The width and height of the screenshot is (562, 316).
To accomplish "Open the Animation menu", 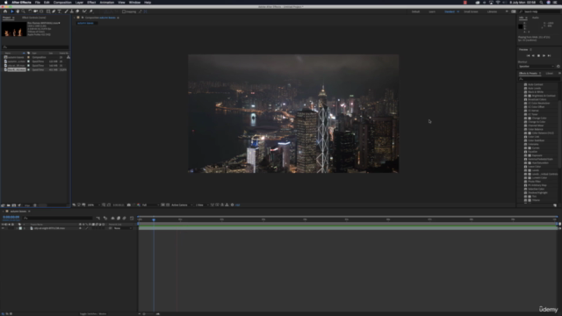I will 107,3.
